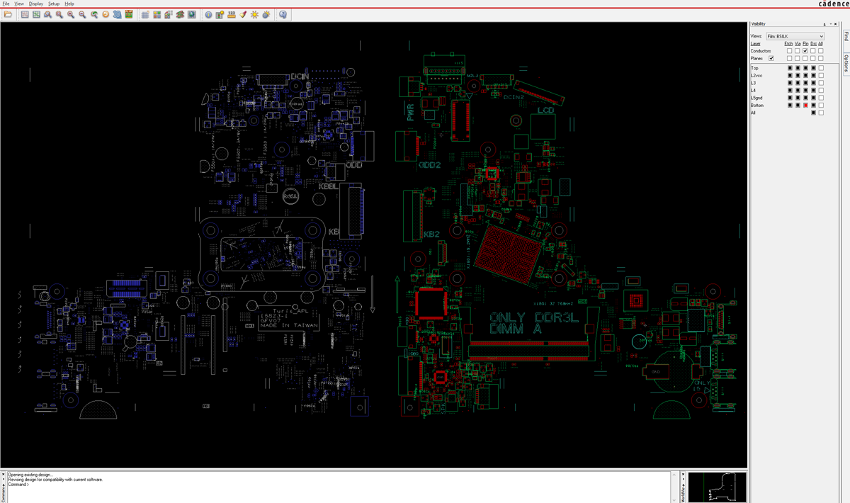Switch to the Options side tab

pos(846,62)
